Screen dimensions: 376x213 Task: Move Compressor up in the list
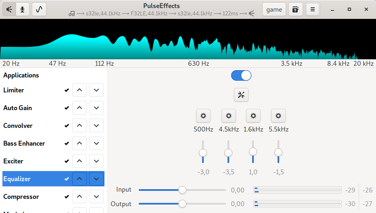79,197
